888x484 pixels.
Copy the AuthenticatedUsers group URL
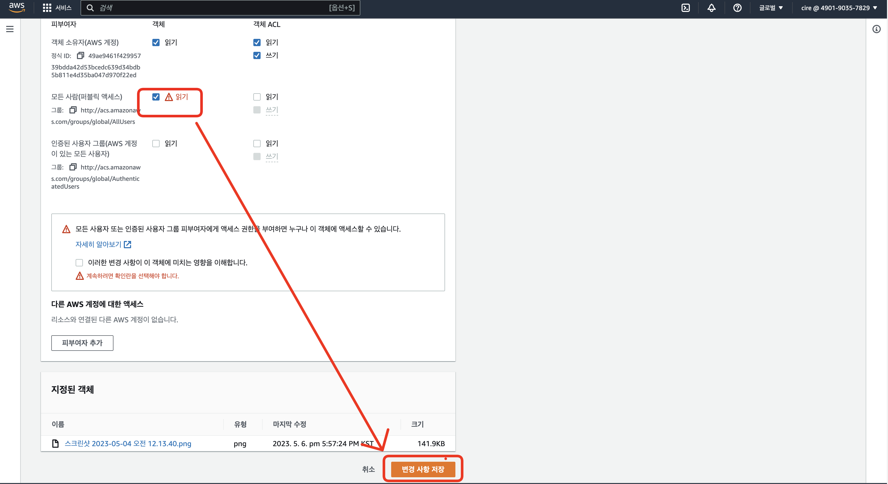[x=73, y=167]
